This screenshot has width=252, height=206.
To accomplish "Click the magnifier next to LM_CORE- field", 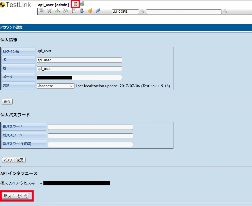I will [x=142, y=11].
